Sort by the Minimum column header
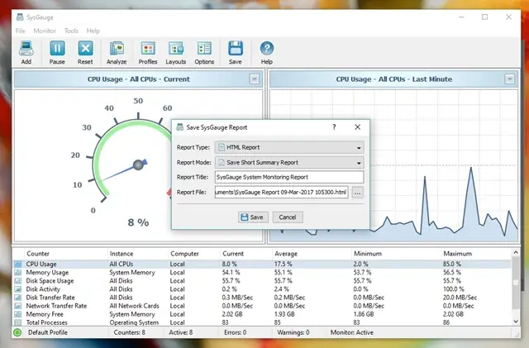Viewport: 529px width, 348px height. (396, 254)
